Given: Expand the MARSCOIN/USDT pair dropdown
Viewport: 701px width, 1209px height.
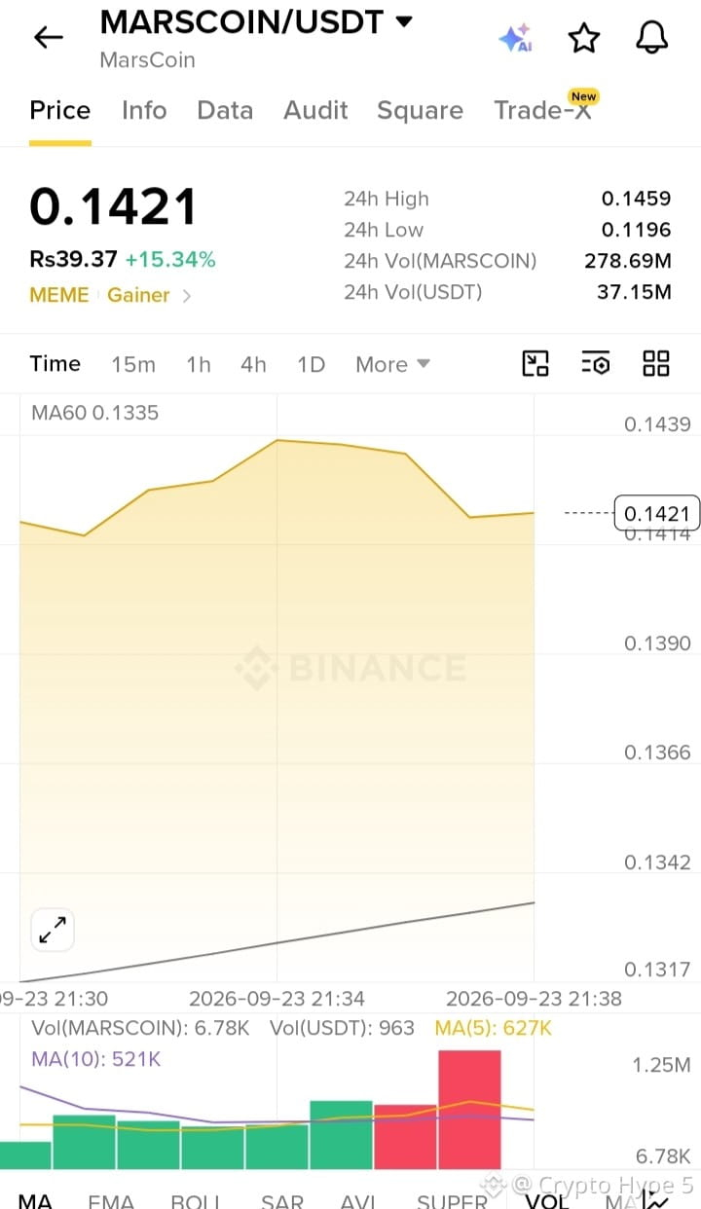Looking at the screenshot, I should (403, 21).
